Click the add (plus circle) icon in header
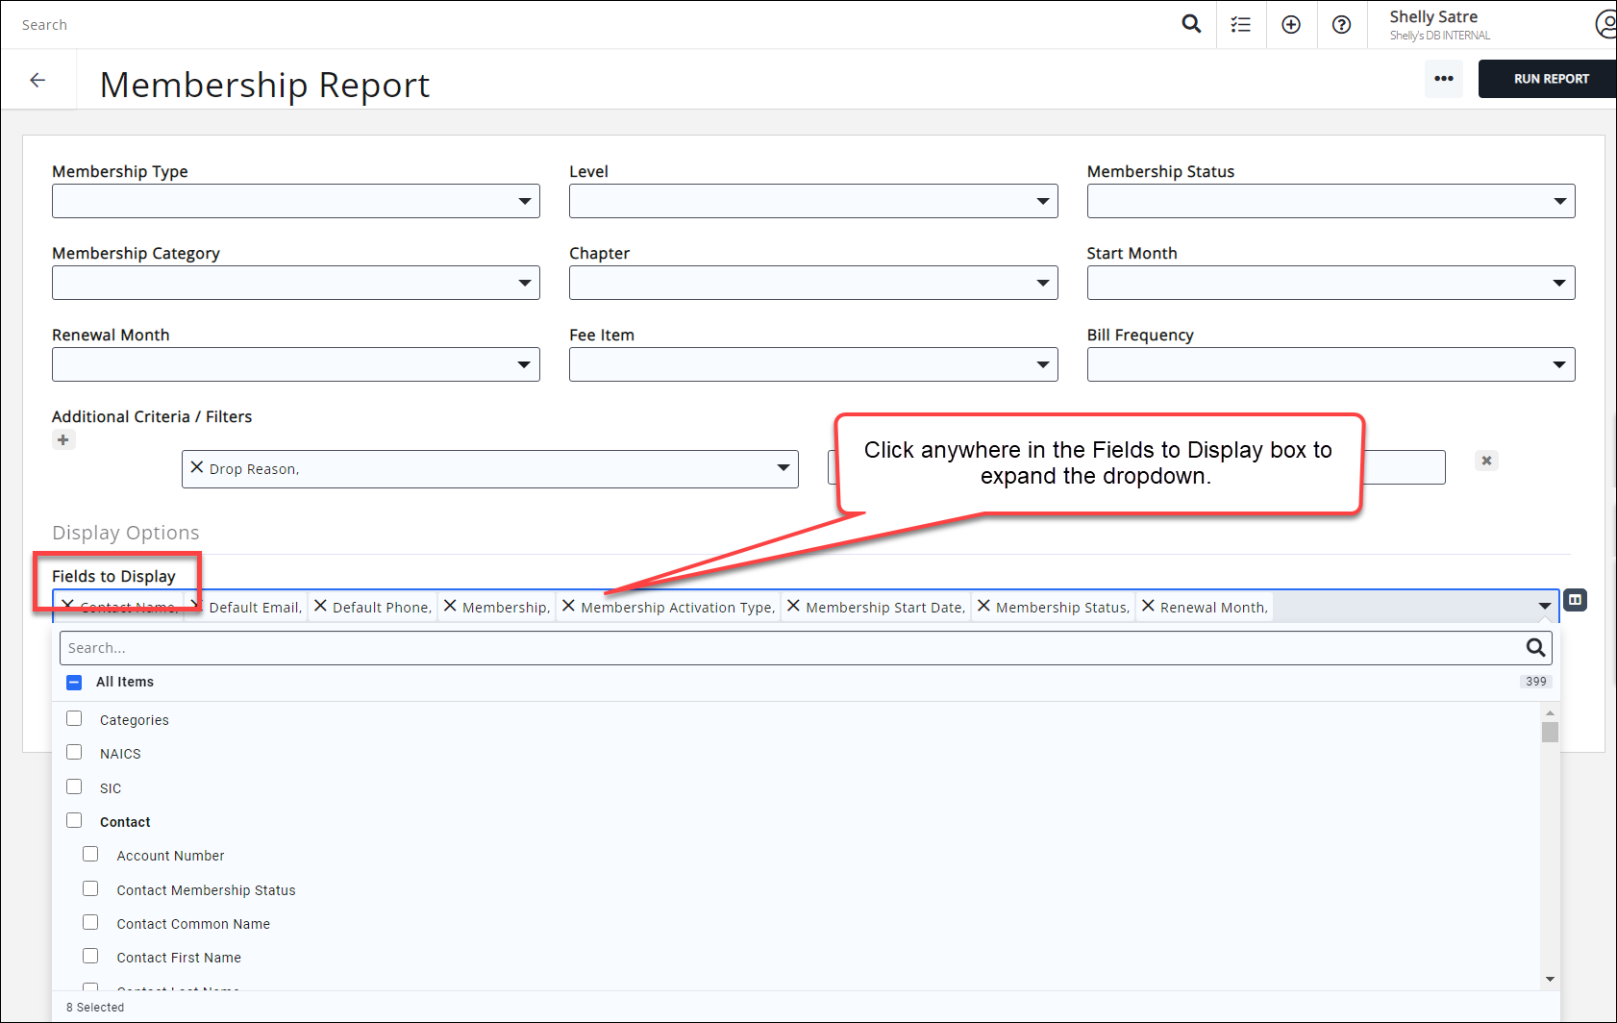1617x1023 pixels. coord(1291,25)
